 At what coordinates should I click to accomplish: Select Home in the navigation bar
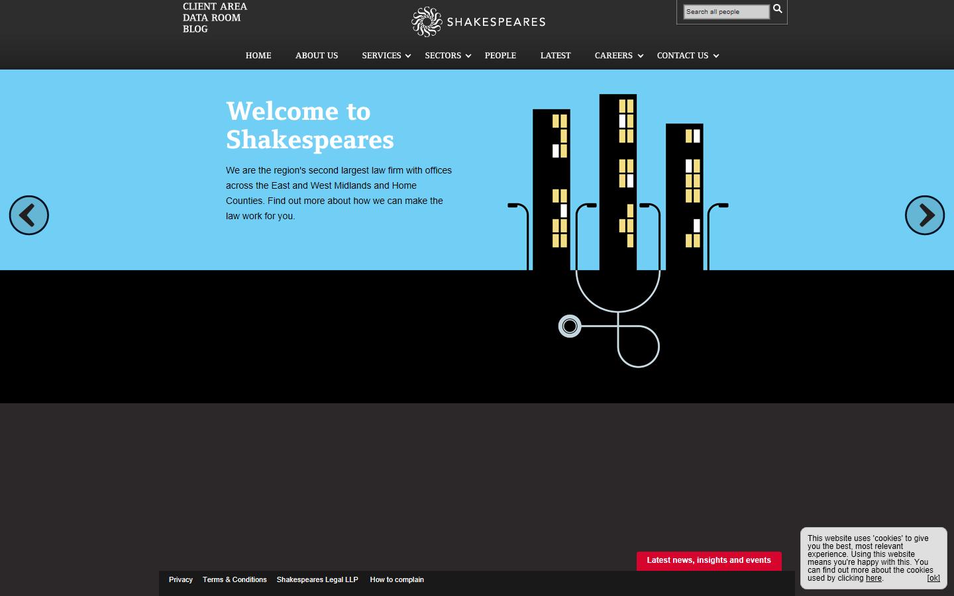point(258,56)
